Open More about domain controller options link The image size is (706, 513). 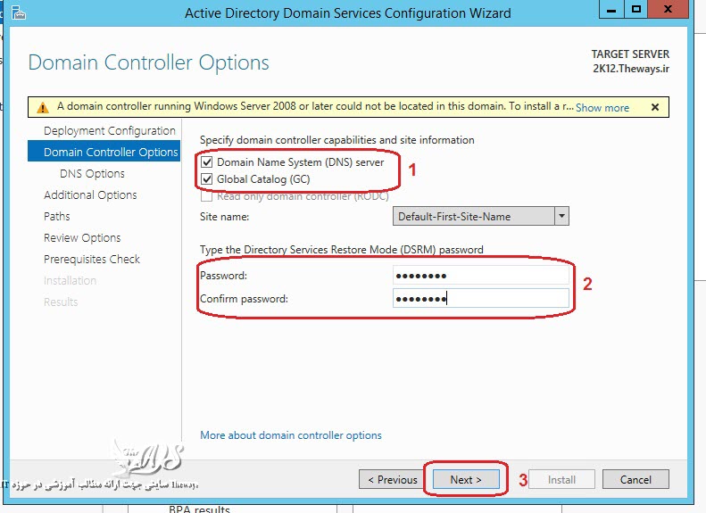pyautogui.click(x=291, y=435)
